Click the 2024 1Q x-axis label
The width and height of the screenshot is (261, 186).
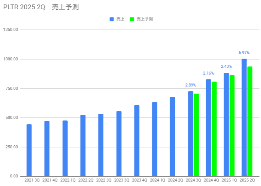point(158,180)
